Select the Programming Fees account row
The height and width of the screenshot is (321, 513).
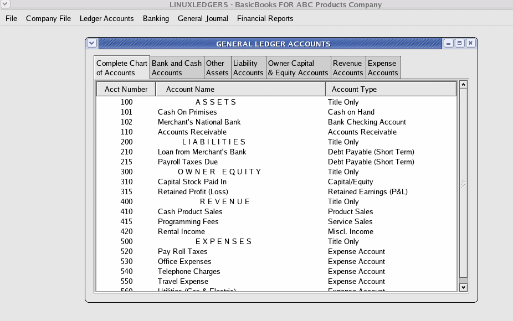click(x=188, y=221)
